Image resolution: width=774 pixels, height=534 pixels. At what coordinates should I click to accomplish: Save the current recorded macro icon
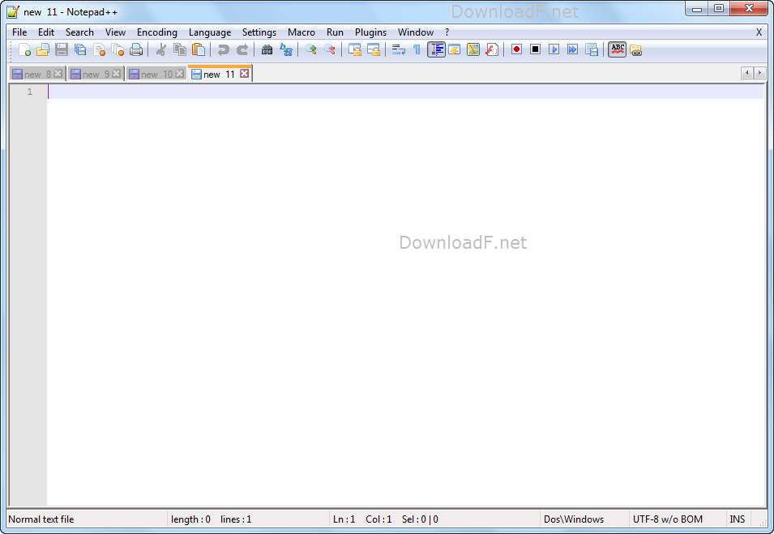pyautogui.click(x=592, y=49)
